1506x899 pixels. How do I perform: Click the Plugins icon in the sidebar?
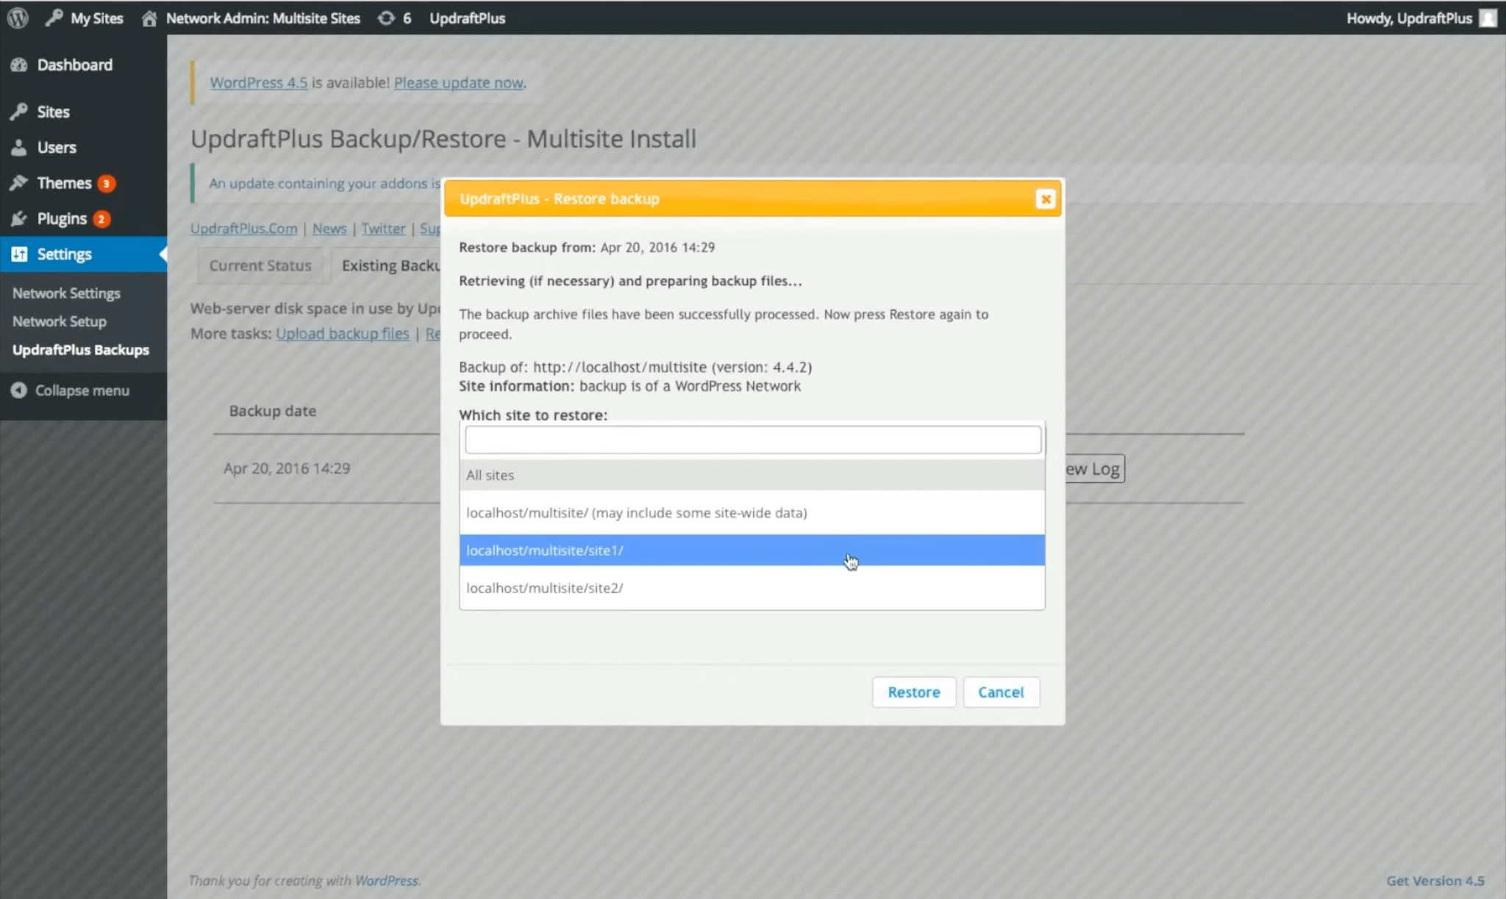[20, 218]
